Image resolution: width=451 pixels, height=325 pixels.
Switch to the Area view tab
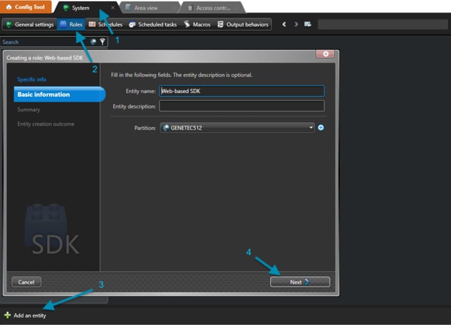(145, 8)
